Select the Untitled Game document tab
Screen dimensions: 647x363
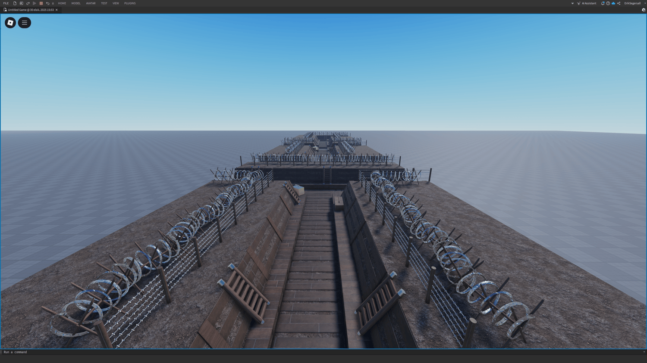click(31, 10)
